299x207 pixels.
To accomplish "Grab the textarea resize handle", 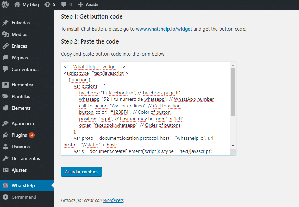I will (233, 153).
